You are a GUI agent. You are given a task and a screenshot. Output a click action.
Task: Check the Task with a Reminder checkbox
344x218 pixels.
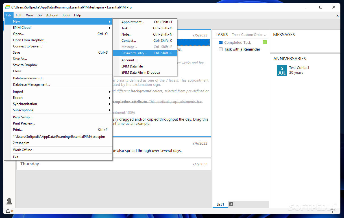tap(221, 49)
